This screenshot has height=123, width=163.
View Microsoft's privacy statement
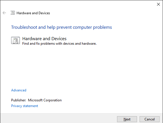pos(25,106)
